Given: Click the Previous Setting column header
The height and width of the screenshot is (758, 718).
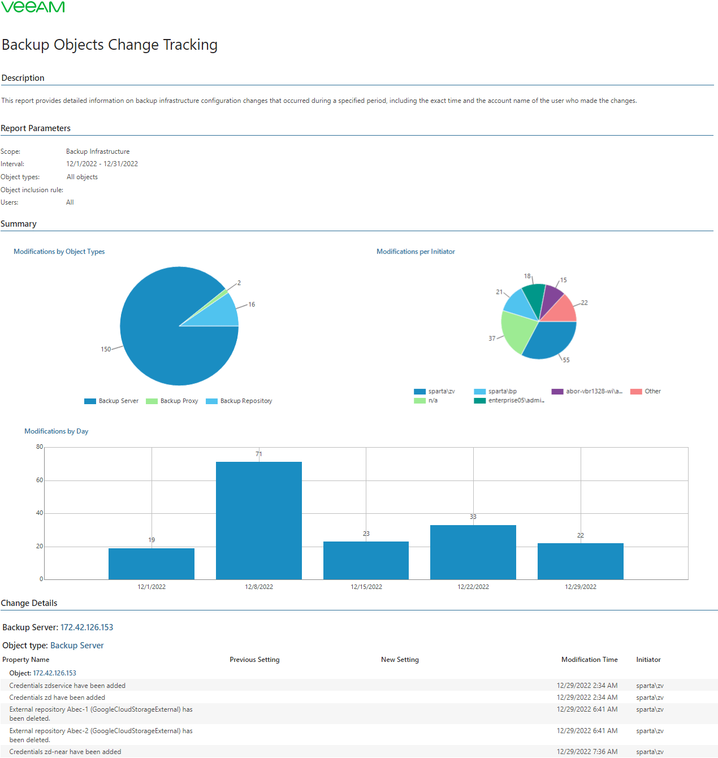Looking at the screenshot, I should coord(254,660).
